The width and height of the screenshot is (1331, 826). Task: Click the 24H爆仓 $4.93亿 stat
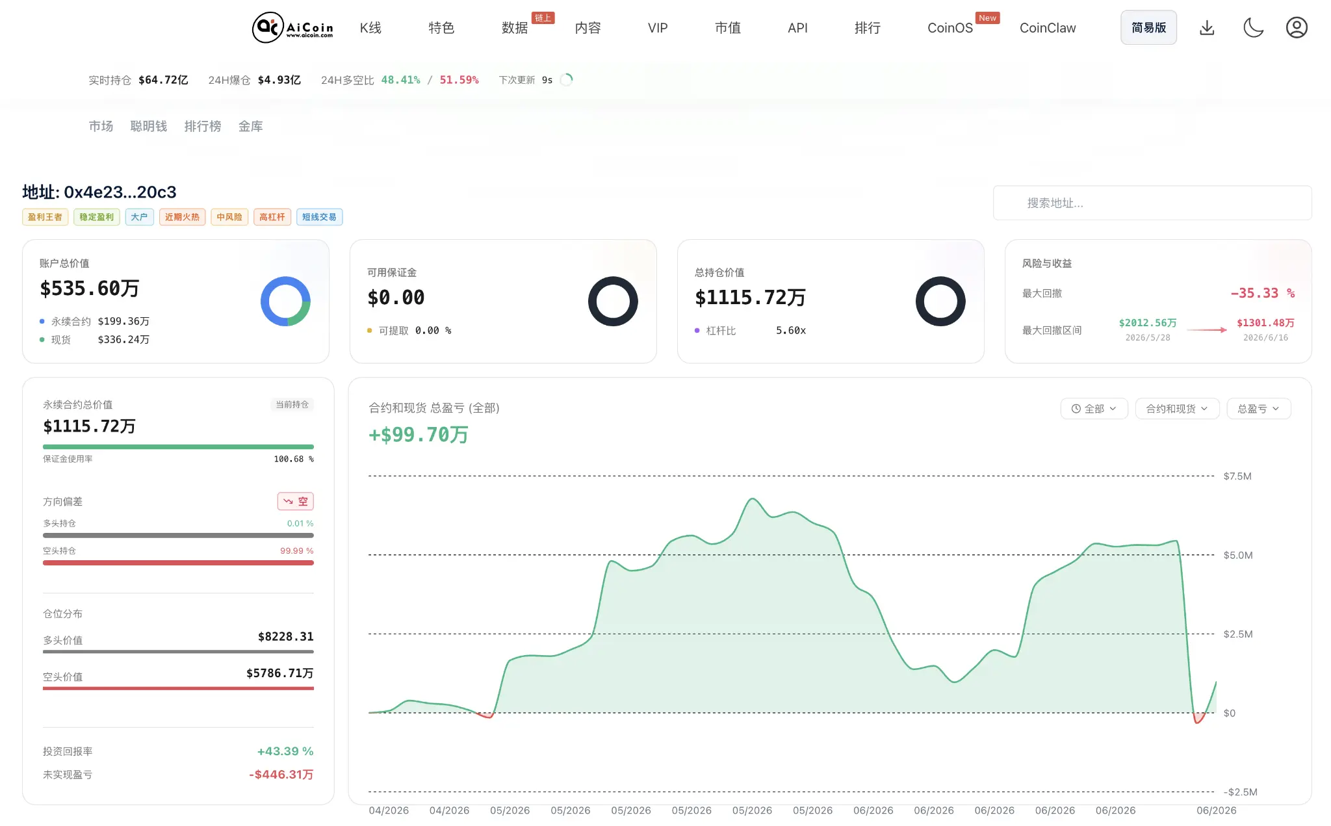point(254,80)
